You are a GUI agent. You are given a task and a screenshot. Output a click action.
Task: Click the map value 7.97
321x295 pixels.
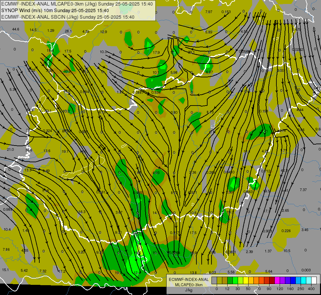(x=209, y=12)
